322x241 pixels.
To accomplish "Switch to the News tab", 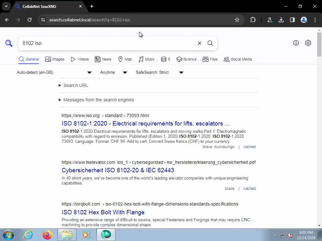I will [x=103, y=59].
